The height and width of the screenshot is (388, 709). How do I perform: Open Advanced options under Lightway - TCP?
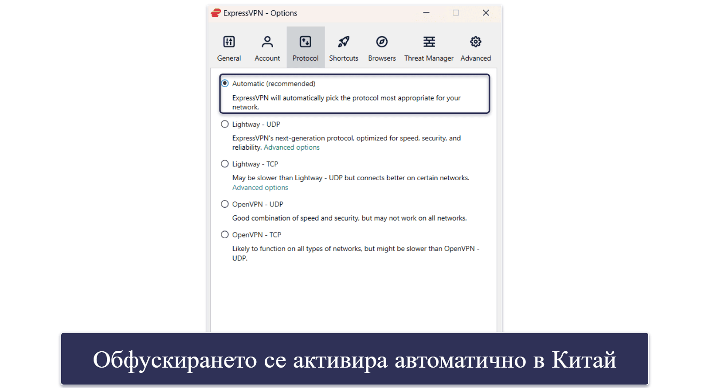260,187
